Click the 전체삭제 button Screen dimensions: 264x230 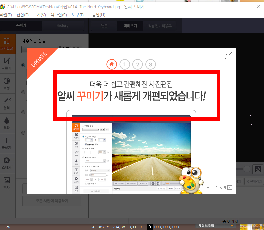click(x=254, y=181)
